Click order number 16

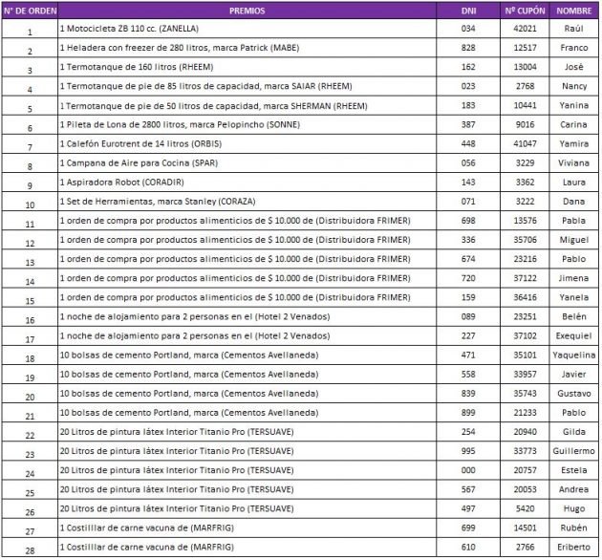click(x=30, y=320)
